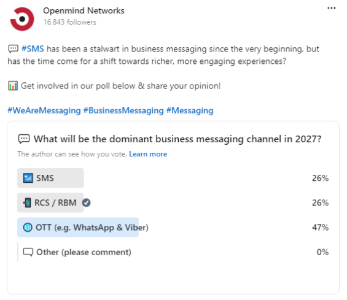
Task: Open the three-dot post options menu
Action: click(331, 8)
